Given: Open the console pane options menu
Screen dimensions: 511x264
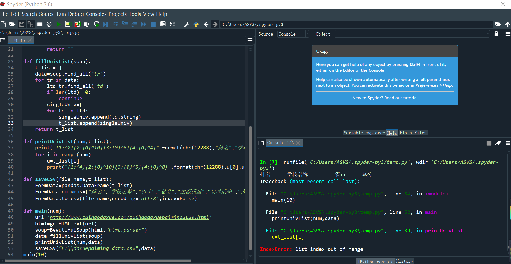Looking at the screenshot, I should click(508, 143).
